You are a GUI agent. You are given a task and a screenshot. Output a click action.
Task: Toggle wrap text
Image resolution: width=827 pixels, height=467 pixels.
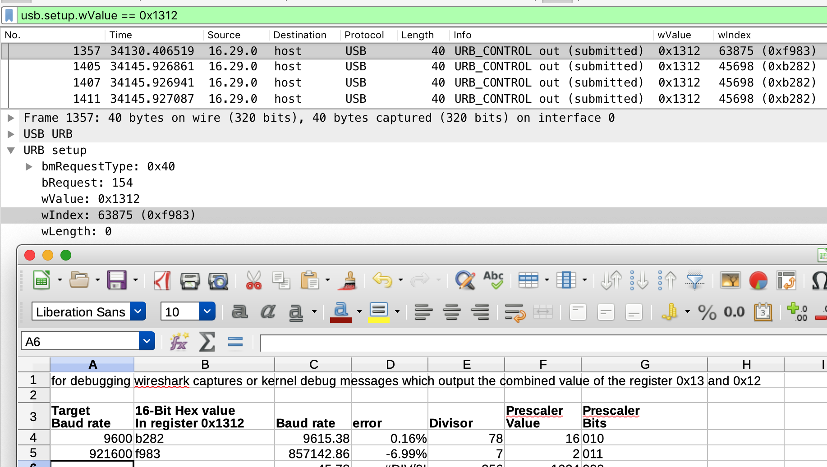(x=515, y=312)
